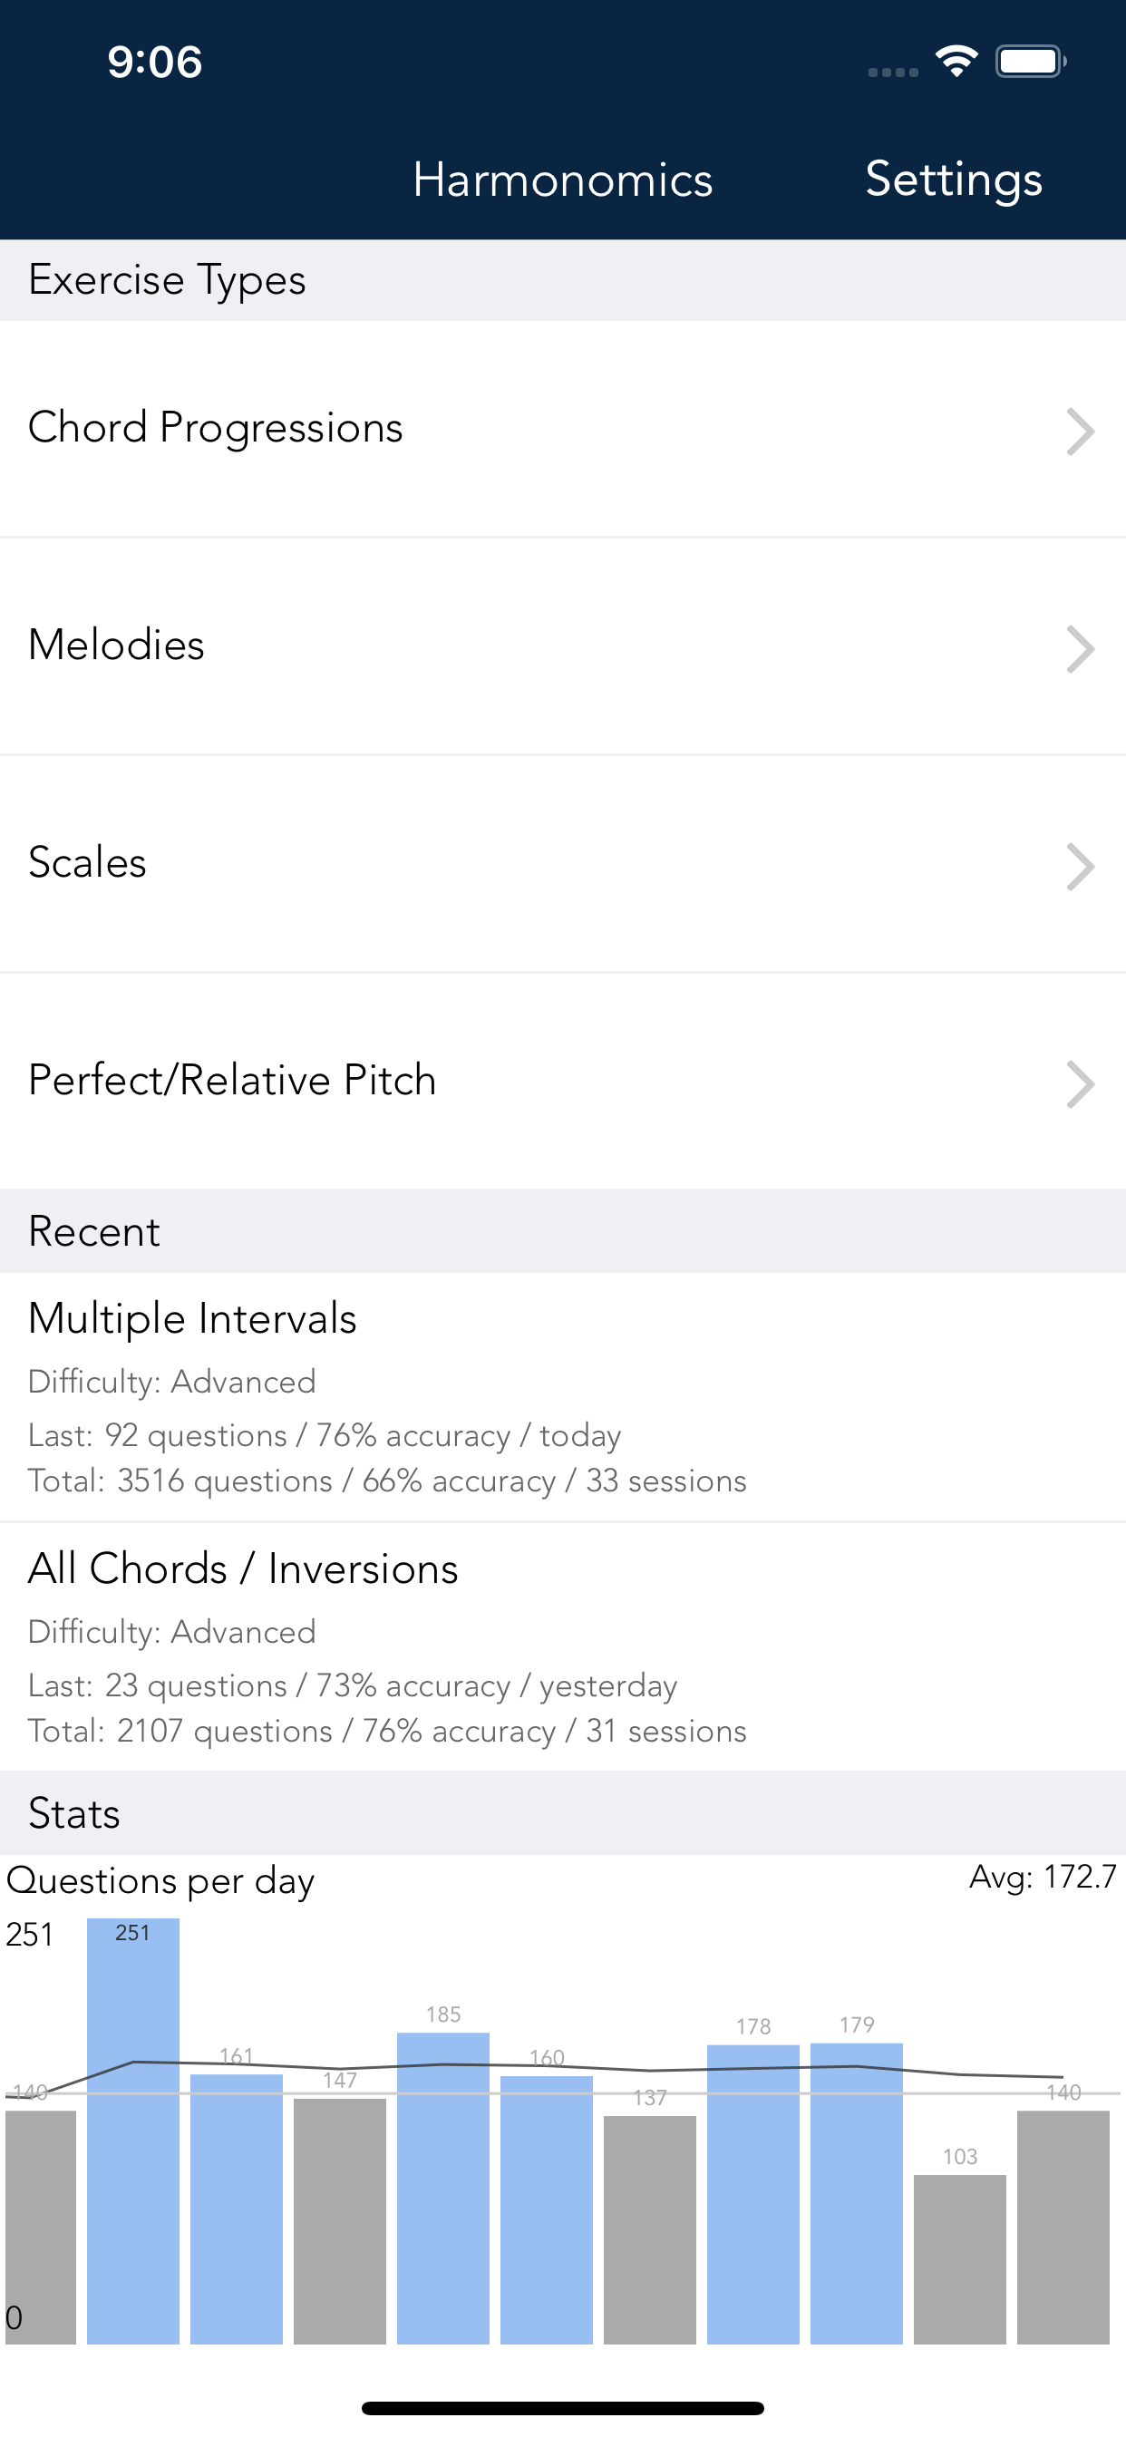1126x2437 pixels.
Task: Select the gray bar labeled 103
Action: [x=959, y=2261]
